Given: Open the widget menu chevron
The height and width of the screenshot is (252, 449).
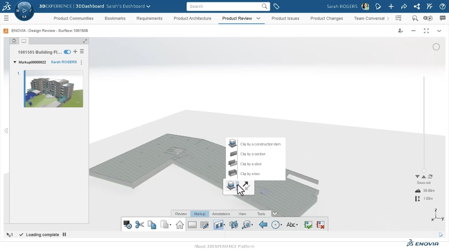Looking at the screenshot, I should click(x=439, y=31).
